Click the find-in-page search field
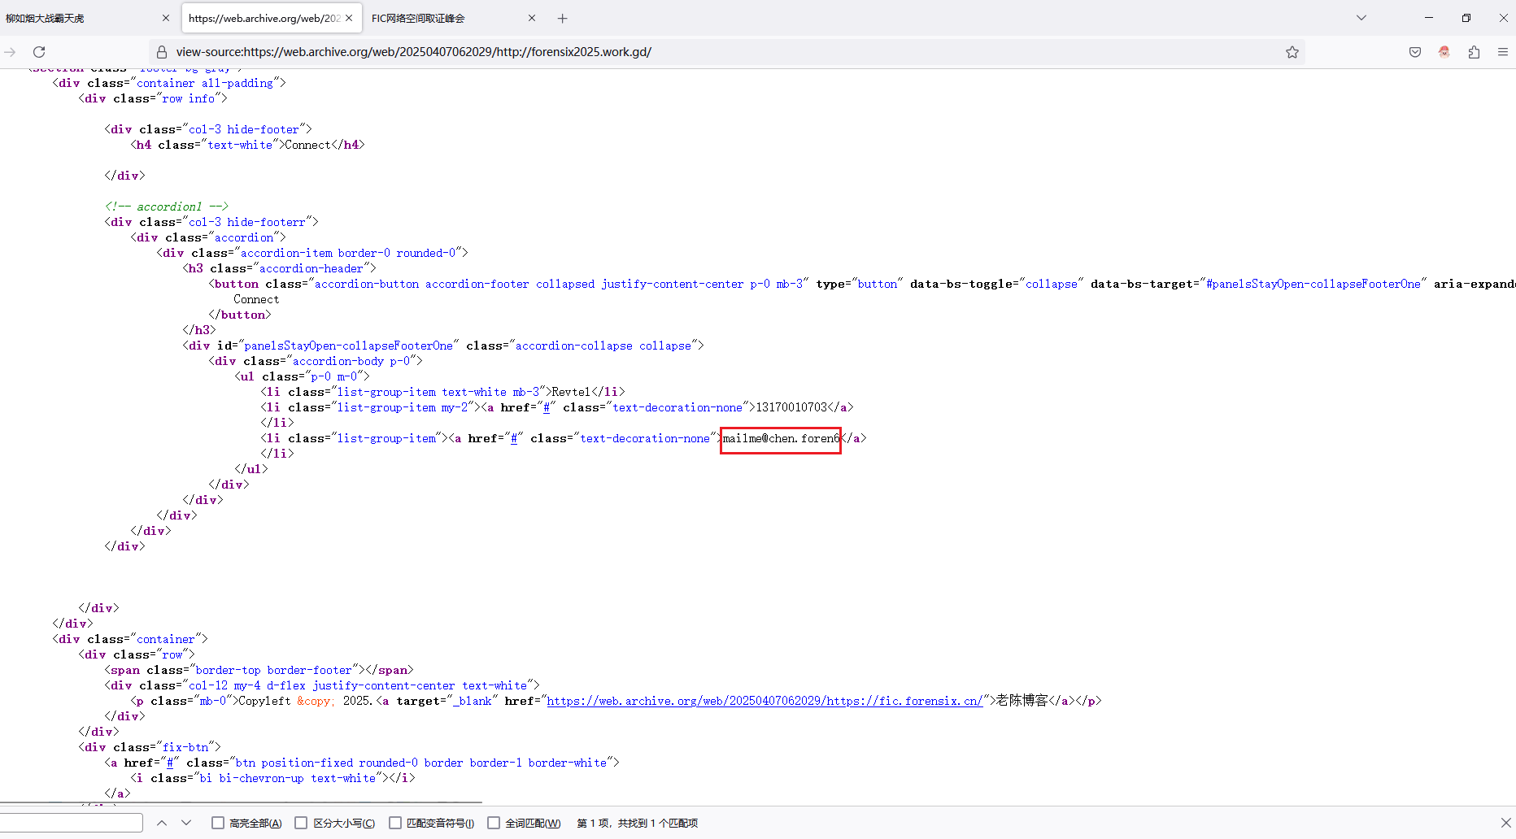The width and height of the screenshot is (1516, 839). point(72,823)
